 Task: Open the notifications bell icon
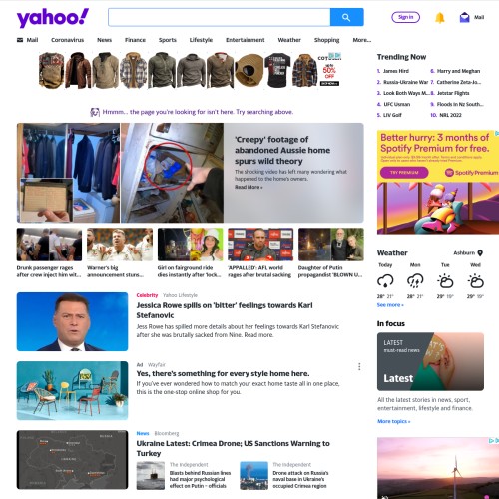click(x=440, y=17)
